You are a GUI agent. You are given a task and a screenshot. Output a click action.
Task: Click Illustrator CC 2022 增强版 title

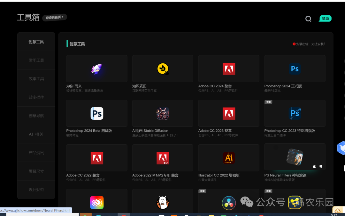219,175
